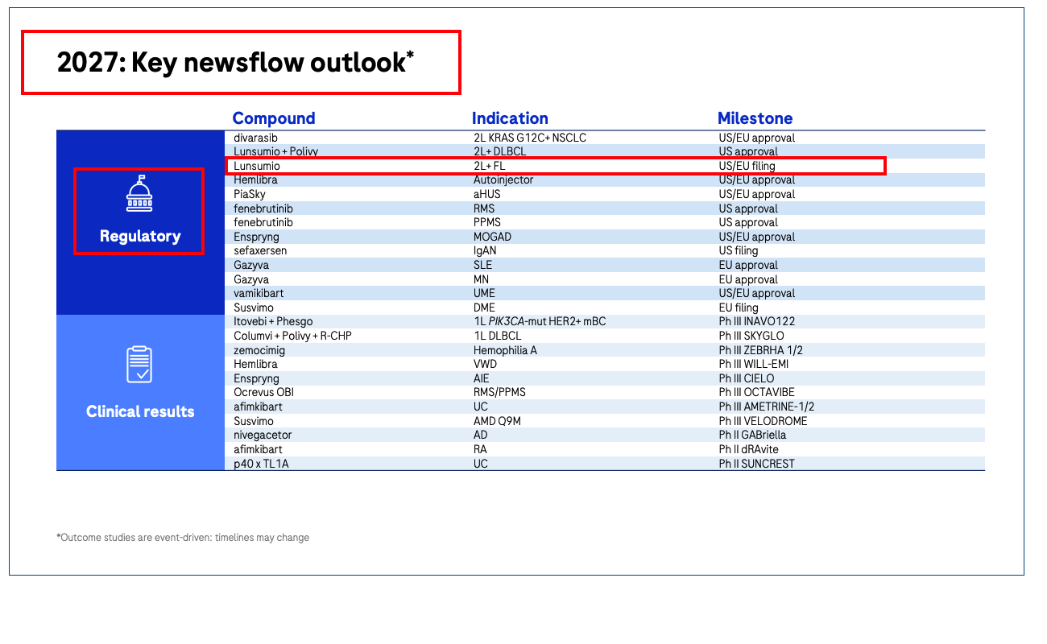Click the 'aHUS' indication cell

[x=487, y=194]
